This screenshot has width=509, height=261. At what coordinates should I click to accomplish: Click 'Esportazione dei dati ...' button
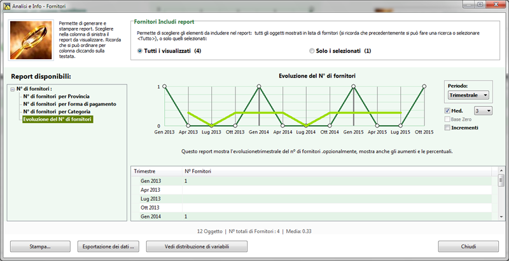(x=109, y=246)
